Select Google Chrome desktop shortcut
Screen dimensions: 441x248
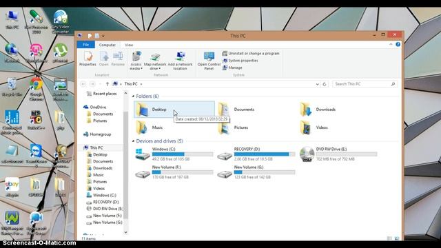click(x=37, y=89)
